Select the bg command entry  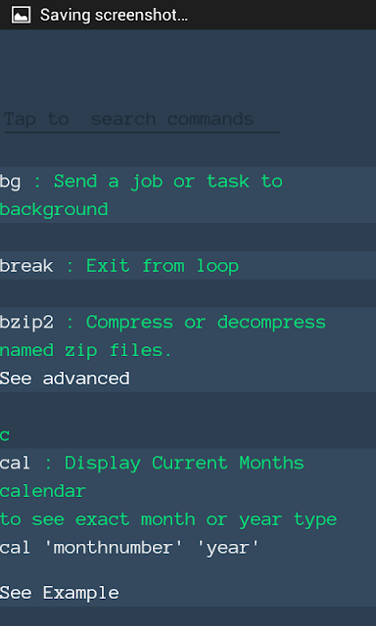(188, 195)
